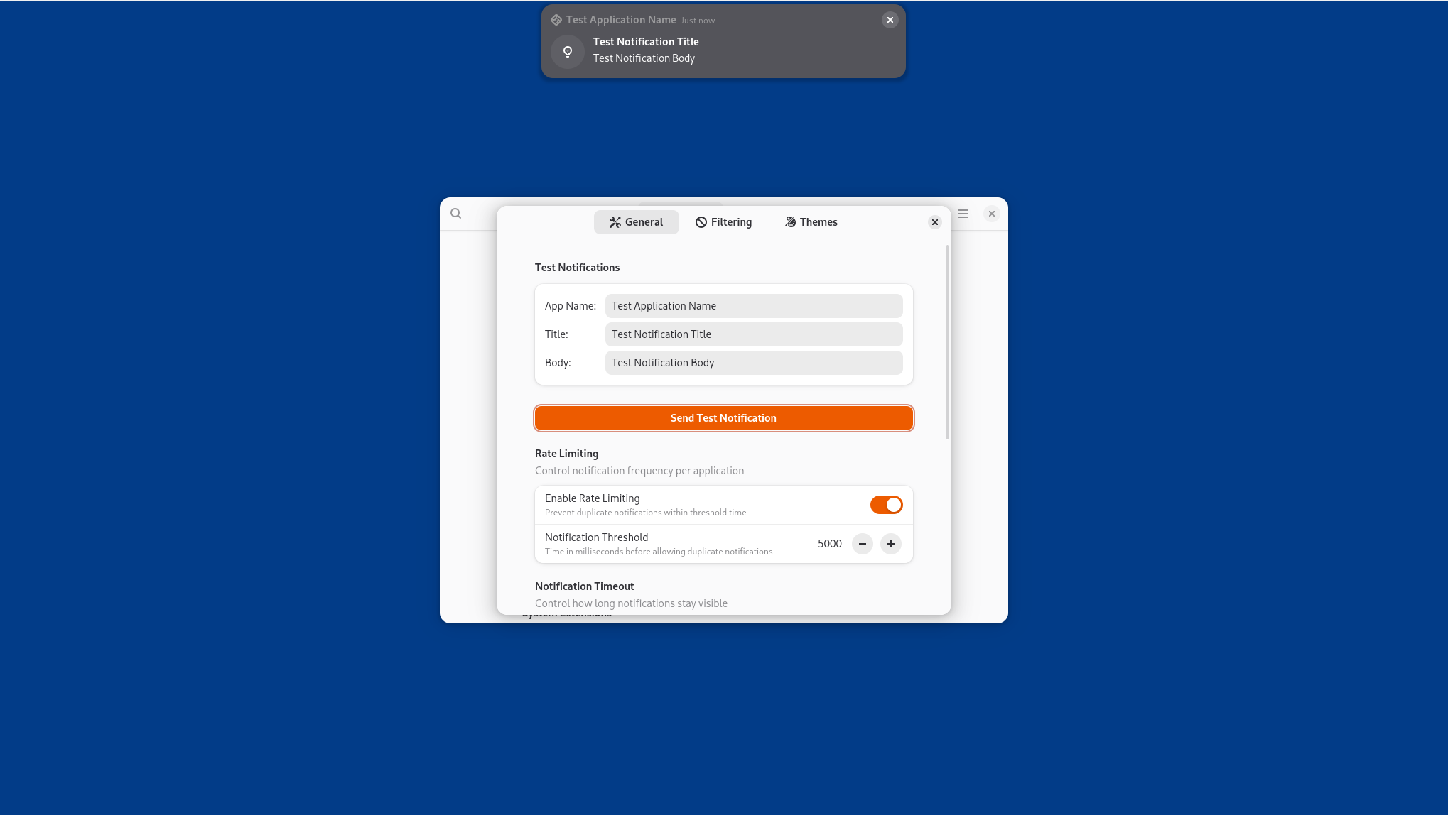Viewport: 1448px width, 815px height.
Task: Switch to the General tab
Action: 636,222
